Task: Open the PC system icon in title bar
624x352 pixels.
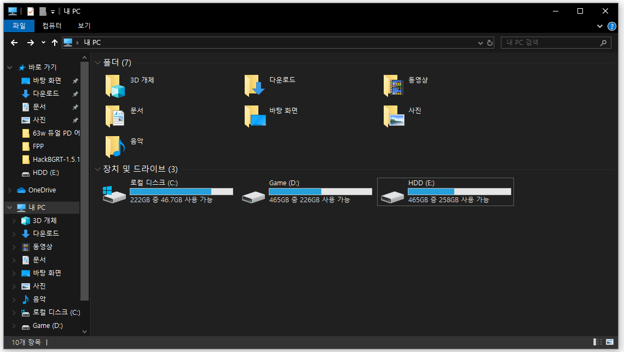Action: click(13, 11)
